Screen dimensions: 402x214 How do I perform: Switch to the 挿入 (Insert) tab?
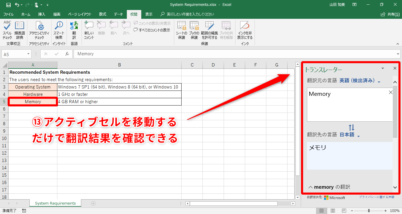[x=42, y=14]
